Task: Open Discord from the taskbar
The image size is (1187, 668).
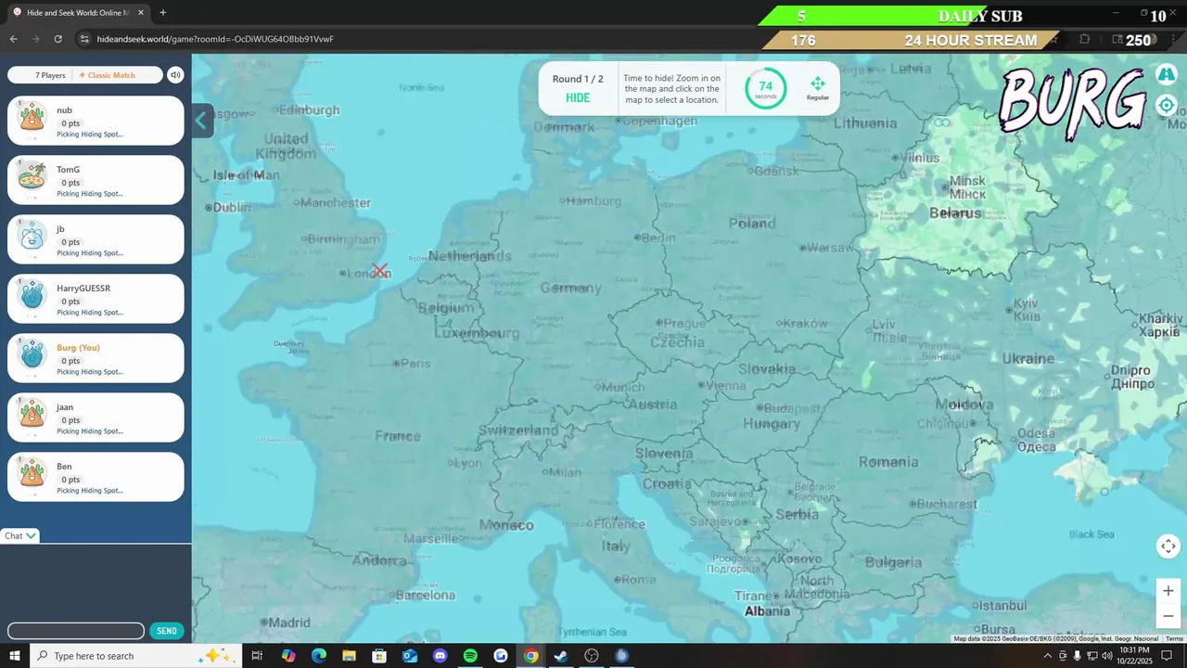Action: (x=440, y=656)
